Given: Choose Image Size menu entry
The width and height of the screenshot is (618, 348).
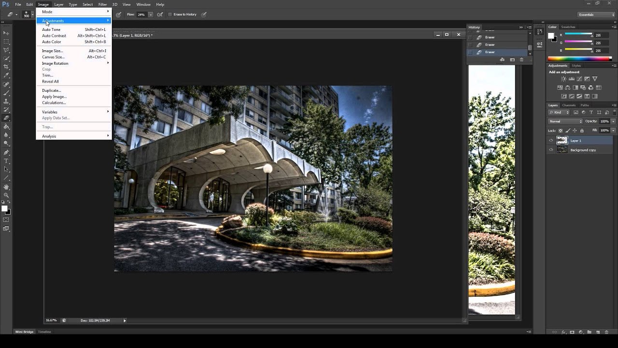Looking at the screenshot, I should click(x=74, y=51).
